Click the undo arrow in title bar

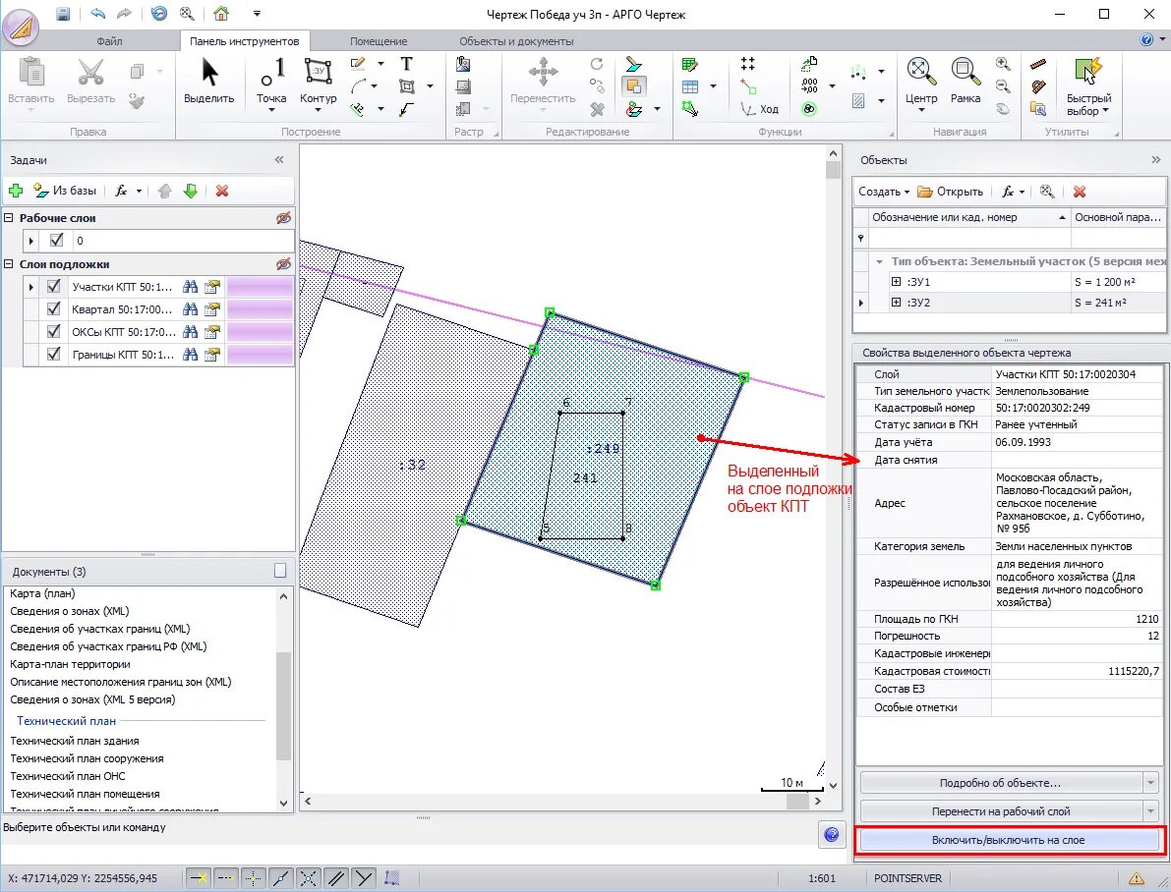98,14
